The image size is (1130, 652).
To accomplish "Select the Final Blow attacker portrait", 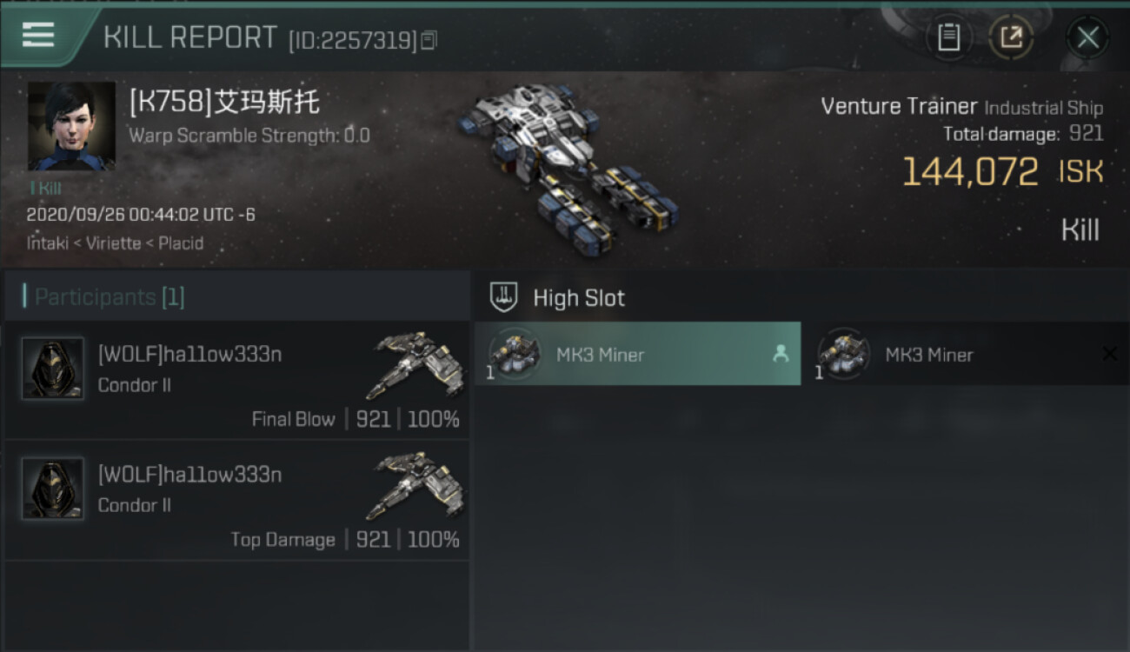I will click(x=53, y=369).
